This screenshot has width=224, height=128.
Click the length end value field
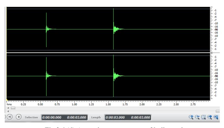click(141, 118)
